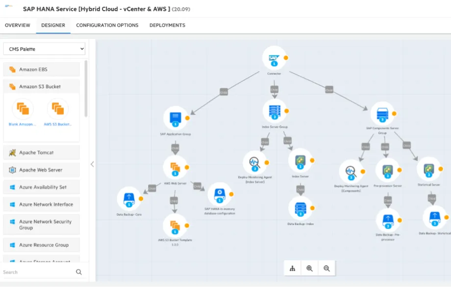Zoom in using the magnifier plus icon
The width and height of the screenshot is (451, 288).
point(310,268)
